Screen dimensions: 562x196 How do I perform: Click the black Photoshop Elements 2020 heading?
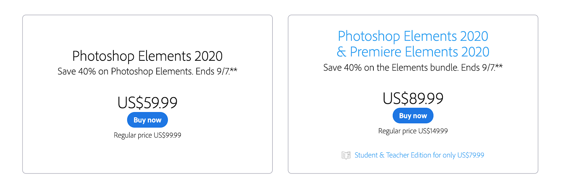point(147,56)
